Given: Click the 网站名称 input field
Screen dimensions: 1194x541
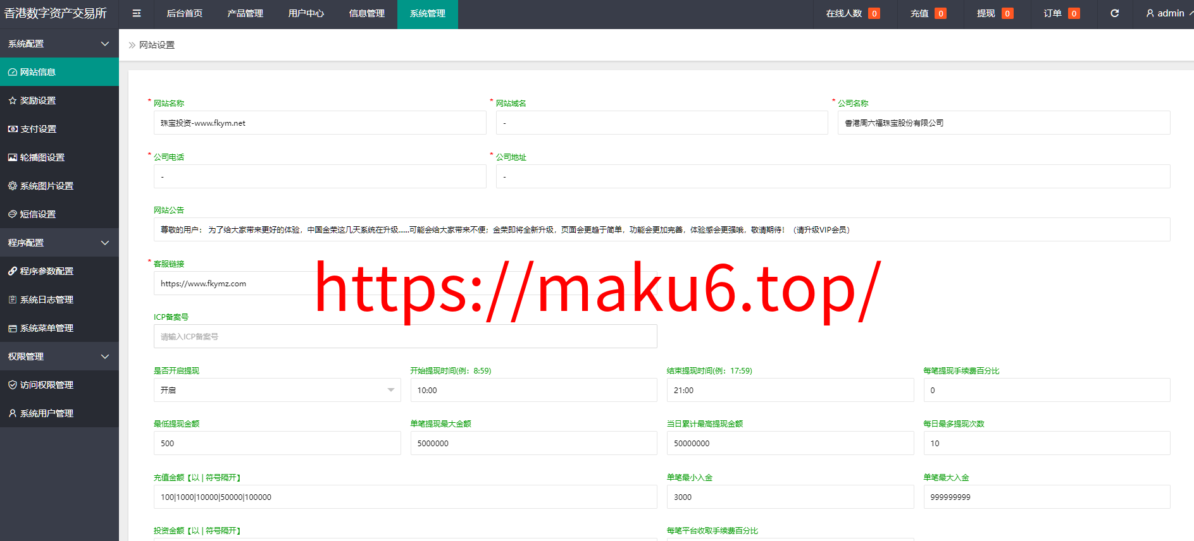Looking at the screenshot, I should (320, 123).
